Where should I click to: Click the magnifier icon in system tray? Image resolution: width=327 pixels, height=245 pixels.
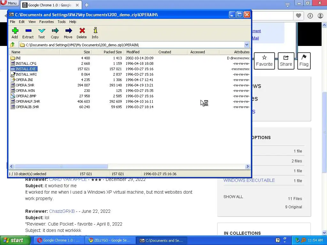click(x=304, y=240)
